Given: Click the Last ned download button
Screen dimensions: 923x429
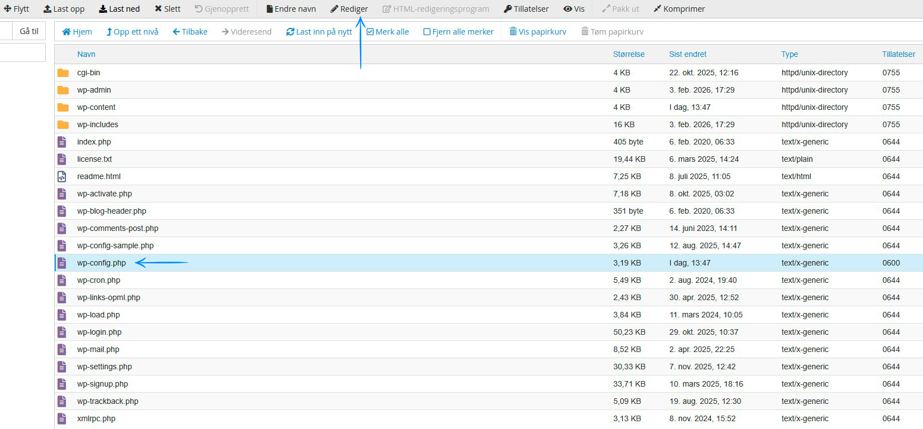Looking at the screenshot, I should pos(119,9).
